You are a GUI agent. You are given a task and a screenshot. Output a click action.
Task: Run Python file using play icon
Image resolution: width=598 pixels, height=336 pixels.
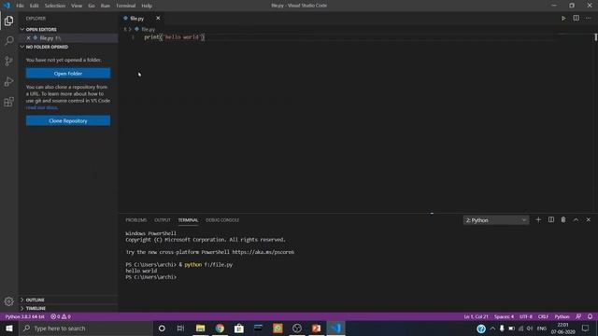click(563, 19)
